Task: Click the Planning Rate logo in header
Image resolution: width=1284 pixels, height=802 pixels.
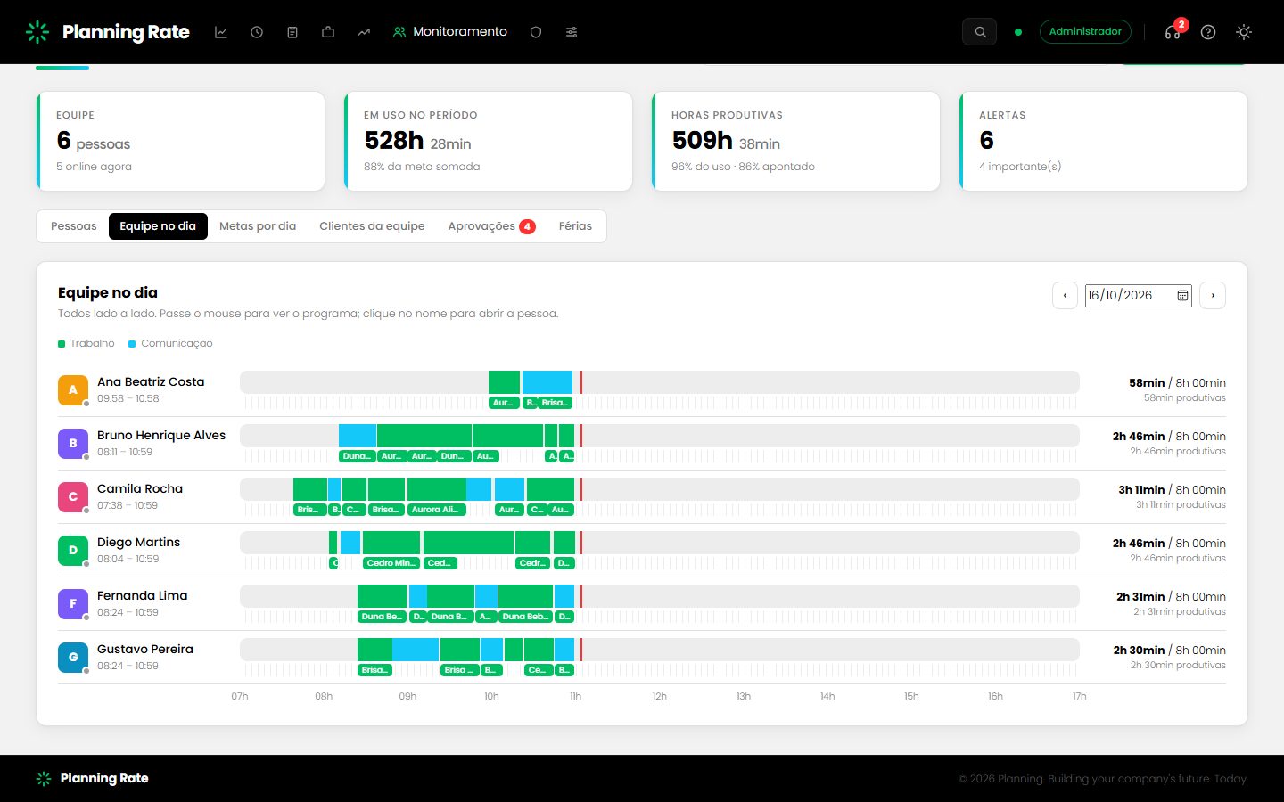Action: 108,32
